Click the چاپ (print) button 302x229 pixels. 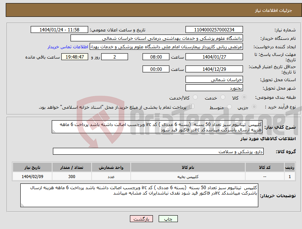168,219
